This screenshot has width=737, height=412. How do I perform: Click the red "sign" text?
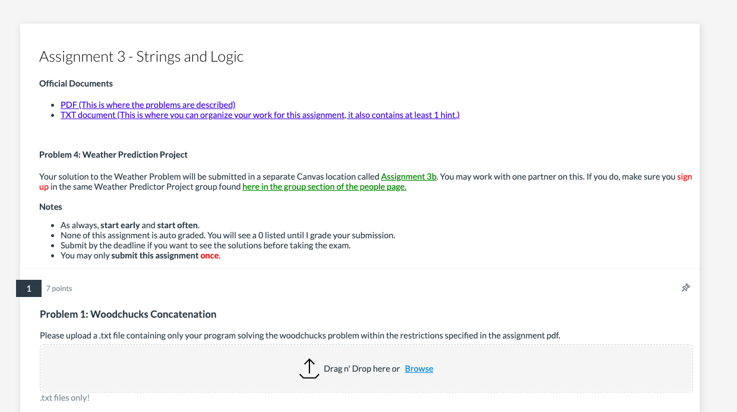coord(684,177)
